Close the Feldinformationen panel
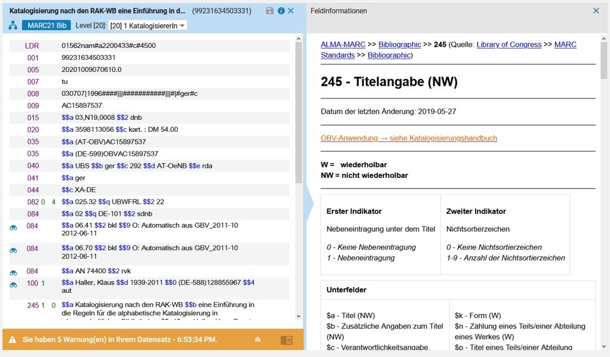Screen dimensions: 610x357 pyautogui.click(x=596, y=11)
